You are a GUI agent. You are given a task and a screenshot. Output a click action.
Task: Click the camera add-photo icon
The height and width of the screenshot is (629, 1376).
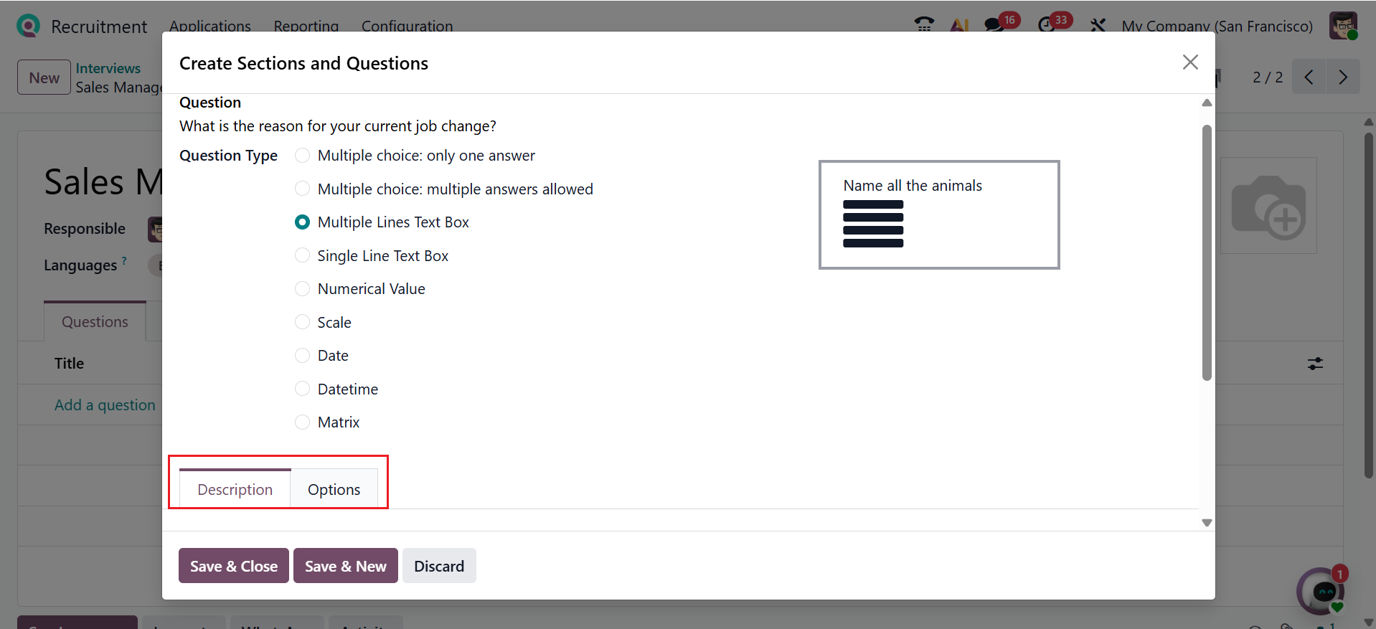pos(1268,207)
